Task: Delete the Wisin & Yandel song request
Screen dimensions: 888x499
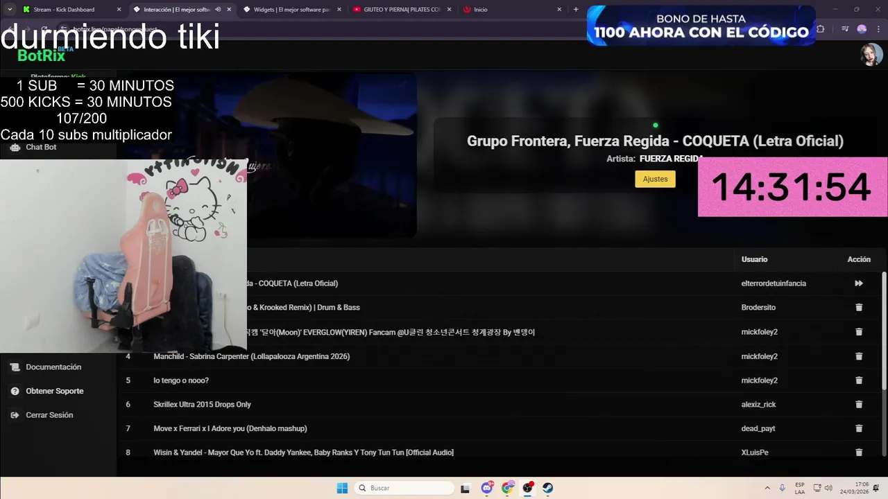Action: pos(859,453)
